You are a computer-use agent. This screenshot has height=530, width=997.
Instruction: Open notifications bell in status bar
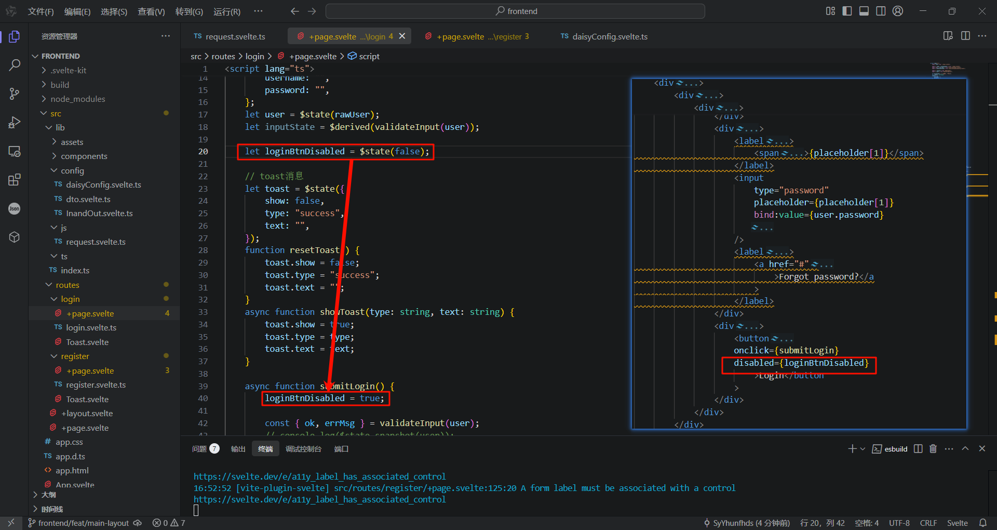[982, 523]
